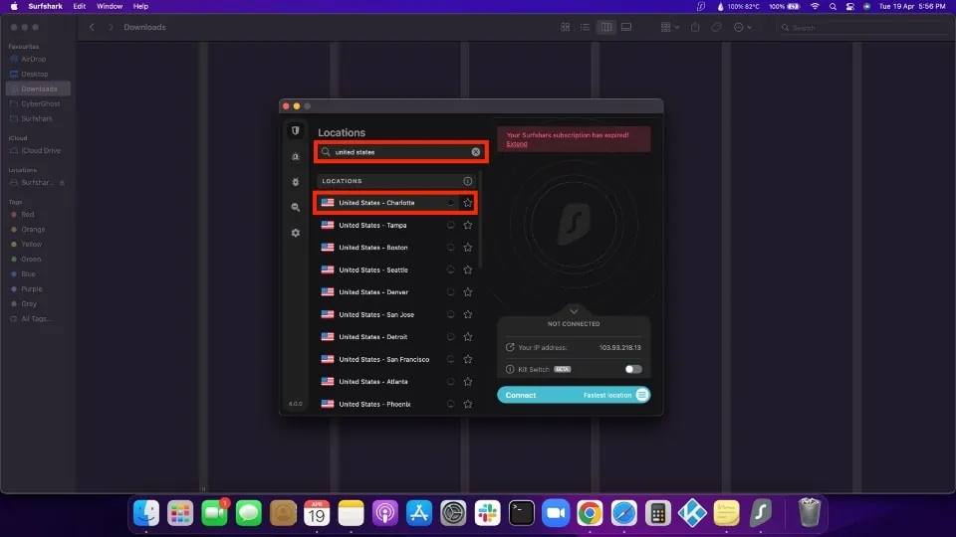The height and width of the screenshot is (537, 956).
Task: Click the locations list scrollbar
Action: coord(480,221)
